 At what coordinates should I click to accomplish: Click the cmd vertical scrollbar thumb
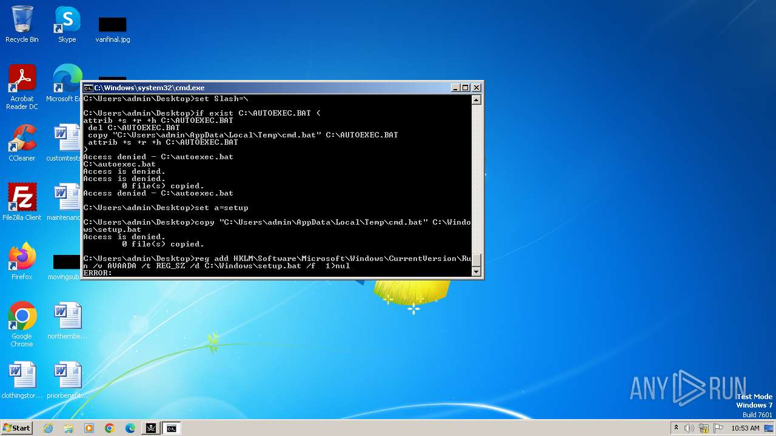point(477,260)
